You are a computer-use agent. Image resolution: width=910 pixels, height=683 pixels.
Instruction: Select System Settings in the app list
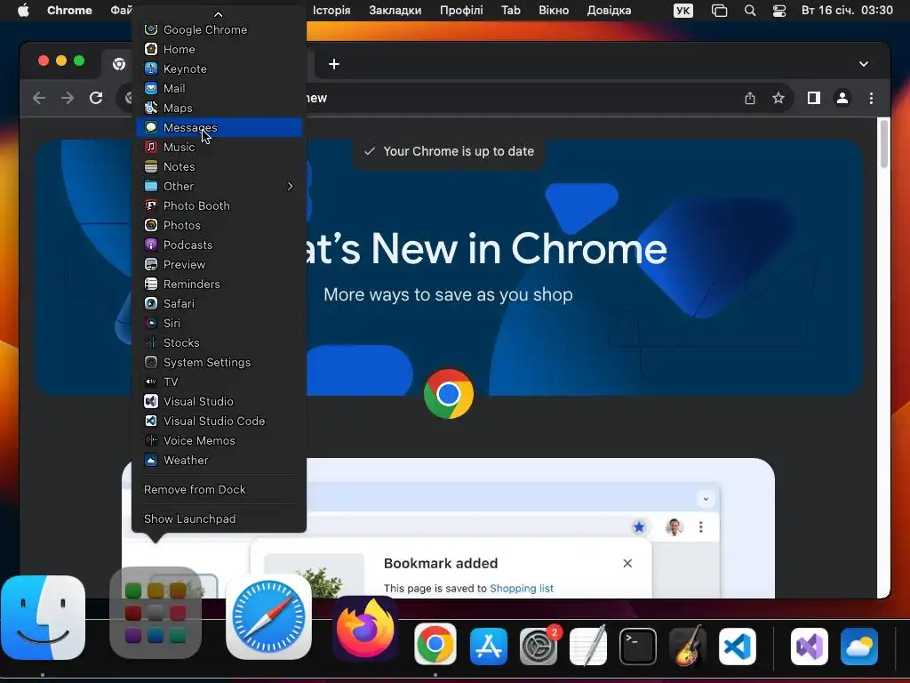coord(220,363)
